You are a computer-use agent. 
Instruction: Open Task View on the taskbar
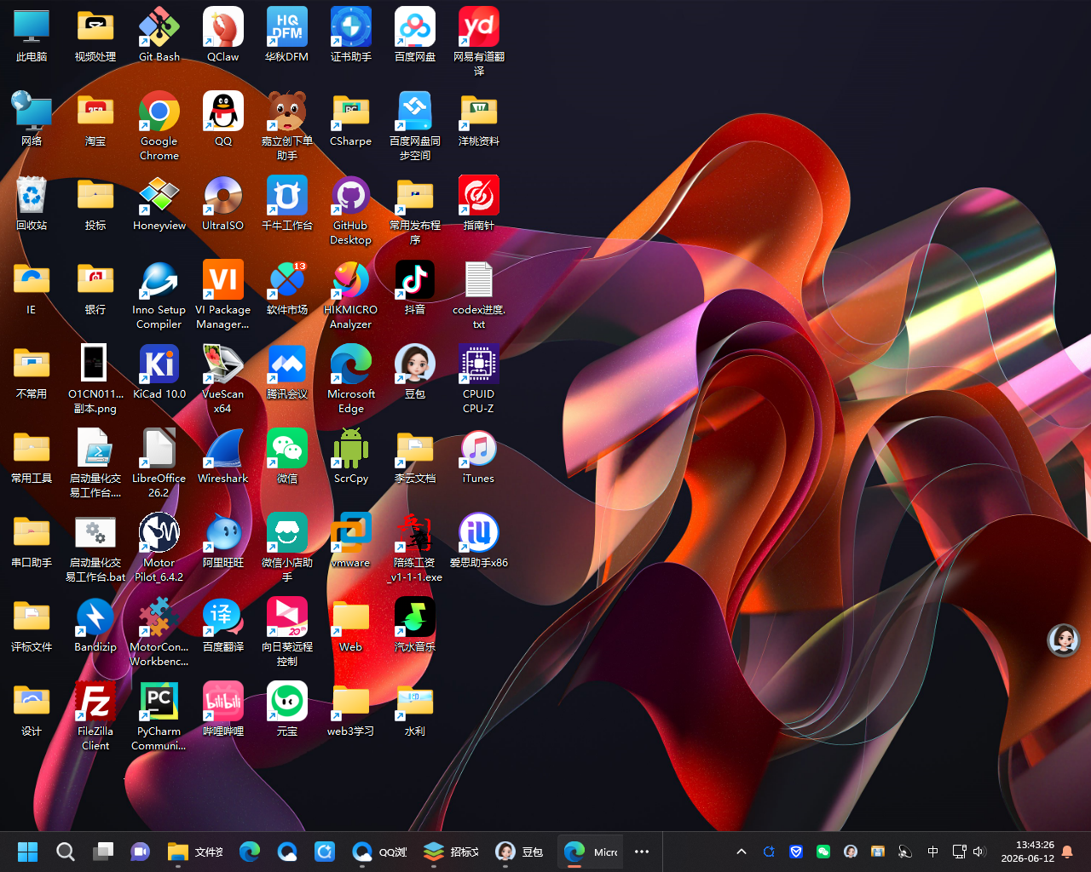(103, 852)
